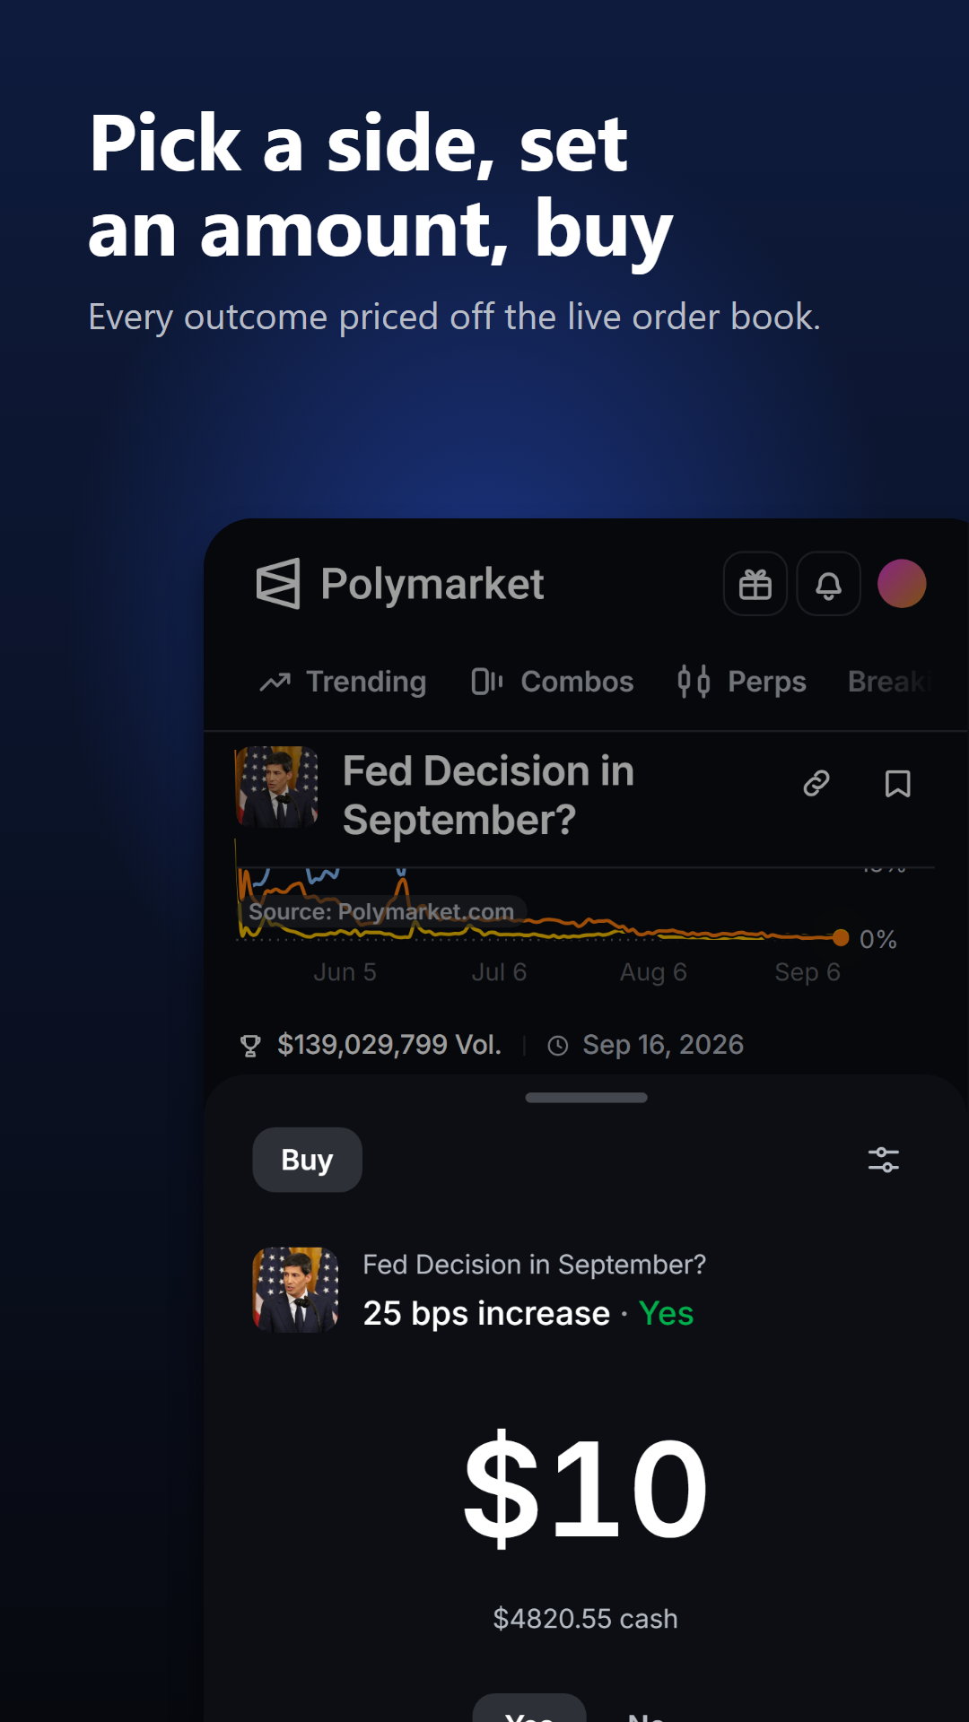The height and width of the screenshot is (1722, 969).
Task: Switch to the Combos tab
Action: click(553, 682)
